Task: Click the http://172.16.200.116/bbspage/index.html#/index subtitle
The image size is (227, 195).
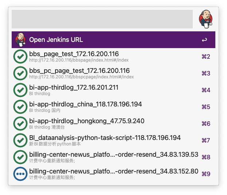Action: point(79,60)
